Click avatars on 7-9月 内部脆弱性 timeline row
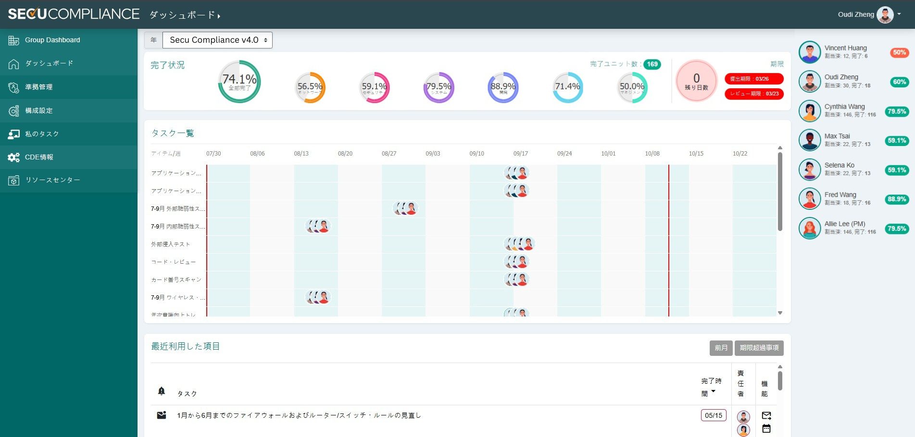This screenshot has width=915, height=437. [318, 226]
